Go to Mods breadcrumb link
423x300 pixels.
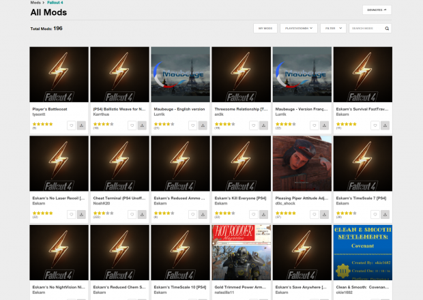tap(35, 3)
